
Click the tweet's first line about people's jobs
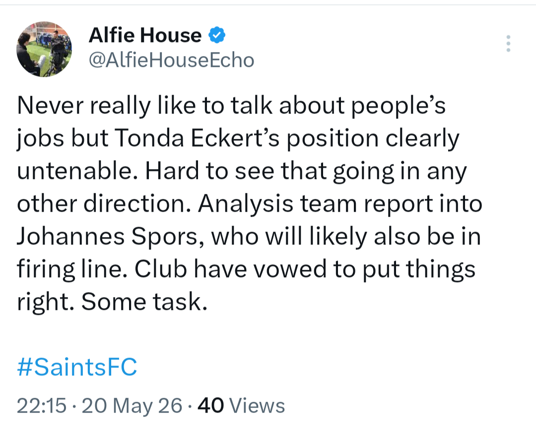coord(231,106)
